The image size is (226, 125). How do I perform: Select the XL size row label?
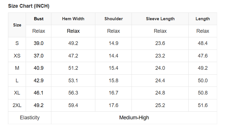tap(17, 93)
